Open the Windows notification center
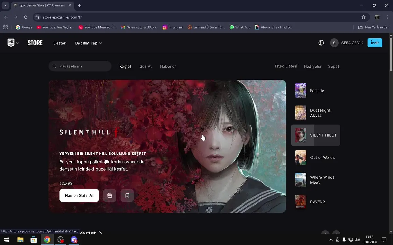The width and height of the screenshot is (393, 245). 384,240
